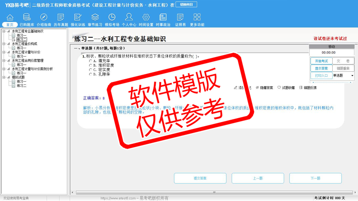Toggle 隐藏答案 eye to hide the answer
358x201 pixels.
pyautogui.click(x=257, y=88)
